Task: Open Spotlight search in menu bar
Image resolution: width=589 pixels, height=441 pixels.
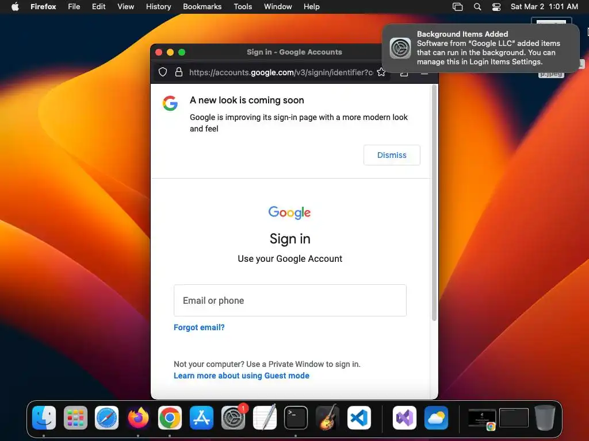Action: [x=477, y=6]
